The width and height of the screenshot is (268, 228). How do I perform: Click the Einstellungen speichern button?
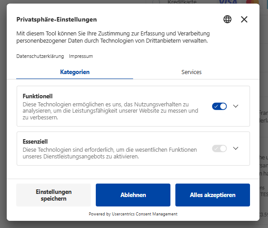pyautogui.click(x=54, y=195)
